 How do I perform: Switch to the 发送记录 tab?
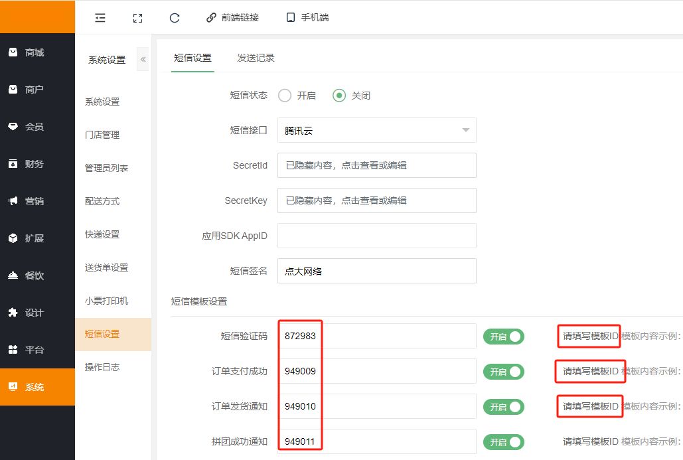(x=256, y=58)
